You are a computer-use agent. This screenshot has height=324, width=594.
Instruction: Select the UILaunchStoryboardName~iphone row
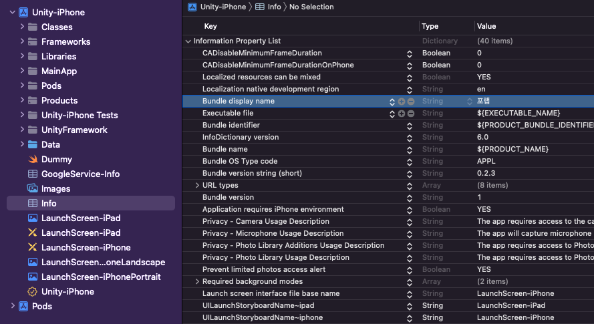(x=388, y=317)
